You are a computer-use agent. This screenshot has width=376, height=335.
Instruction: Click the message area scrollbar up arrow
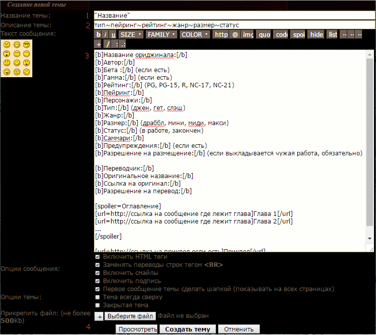pos(370,54)
